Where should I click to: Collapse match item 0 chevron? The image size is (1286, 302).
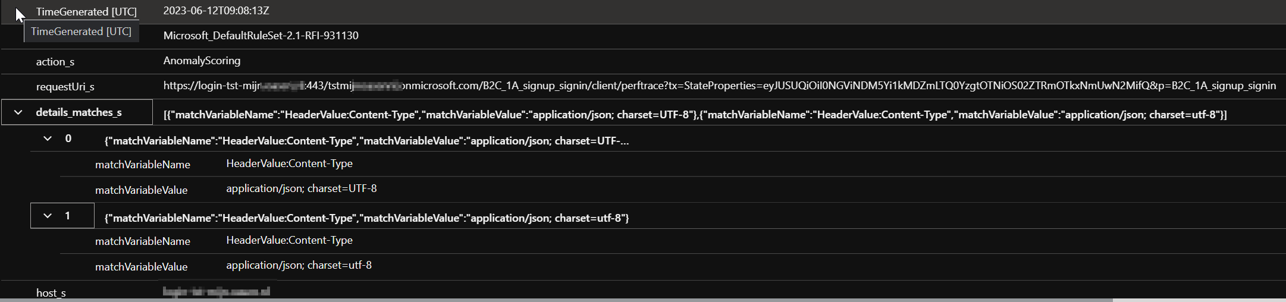coord(48,139)
